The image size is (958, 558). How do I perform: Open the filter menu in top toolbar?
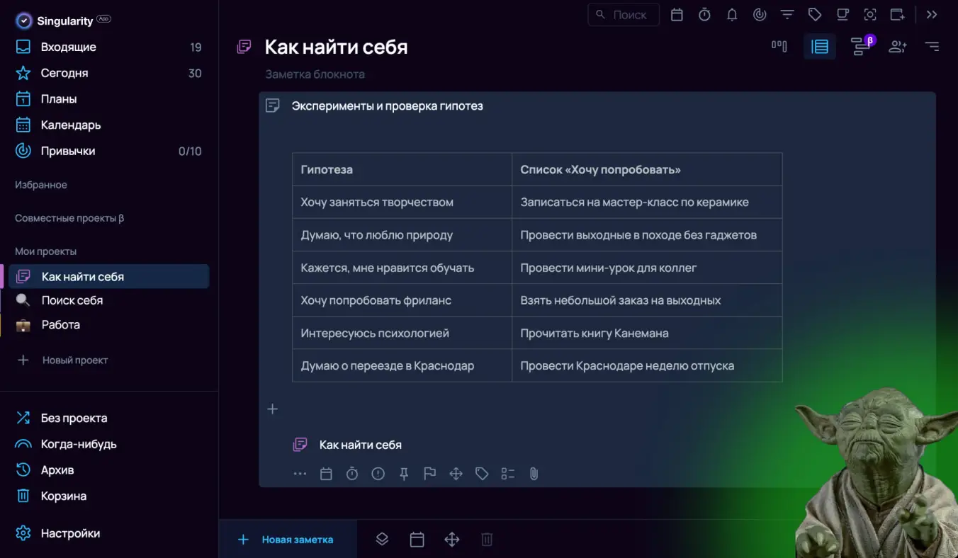pyautogui.click(x=787, y=15)
